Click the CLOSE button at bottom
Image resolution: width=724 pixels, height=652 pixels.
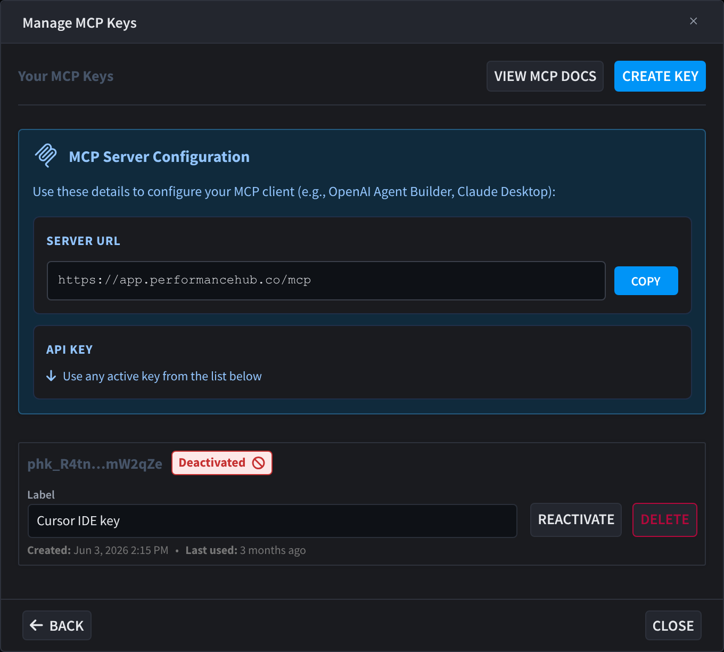673,625
